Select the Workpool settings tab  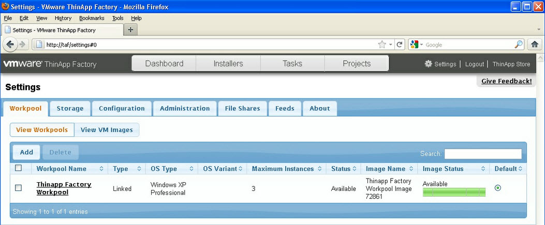(25, 108)
